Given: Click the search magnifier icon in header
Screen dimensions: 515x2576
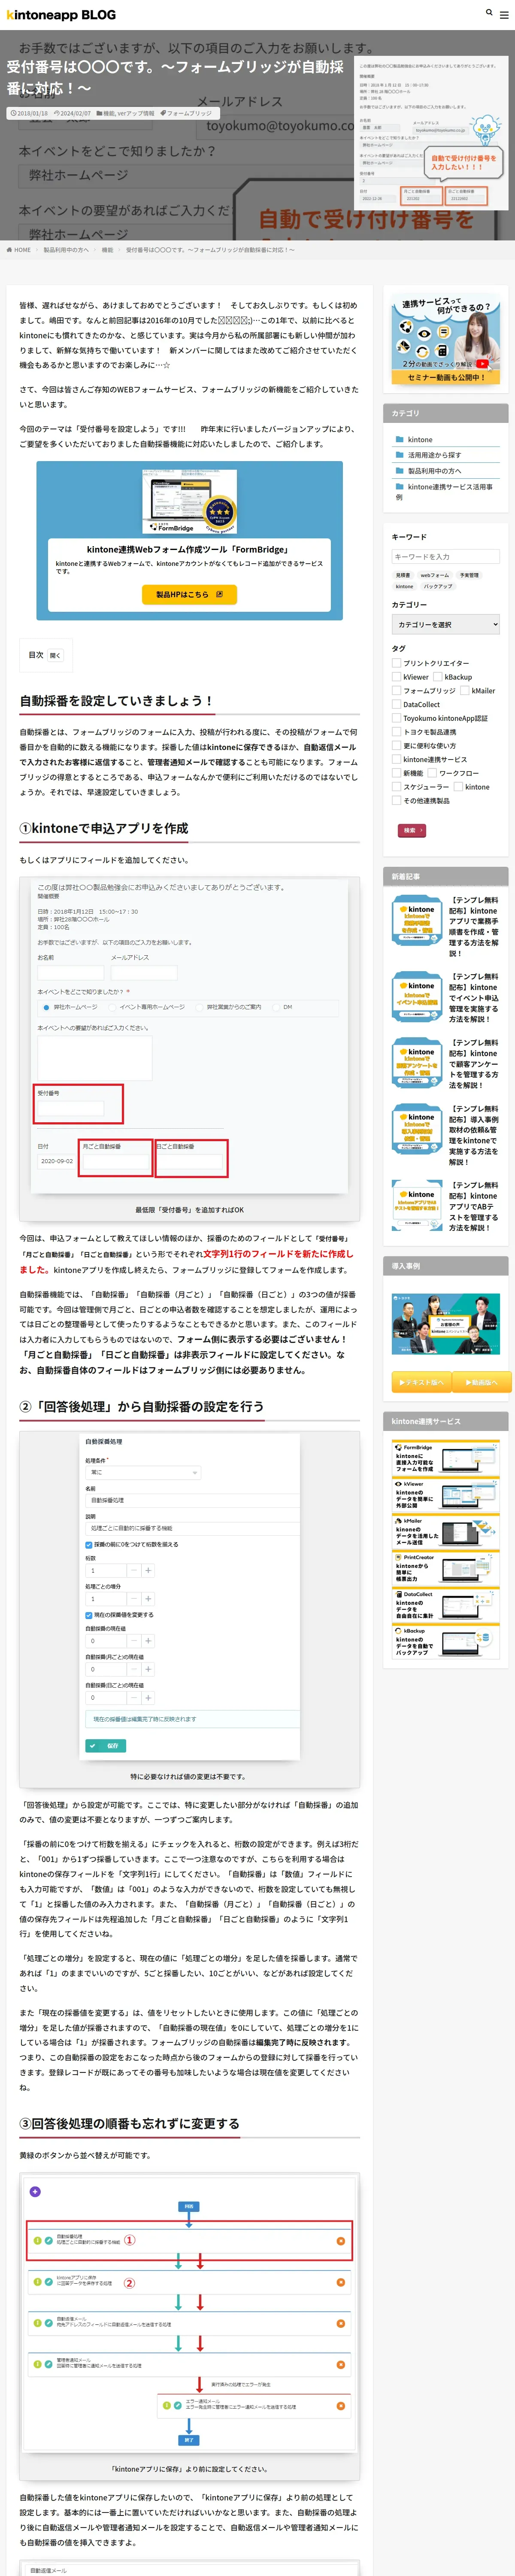Looking at the screenshot, I should point(489,13).
